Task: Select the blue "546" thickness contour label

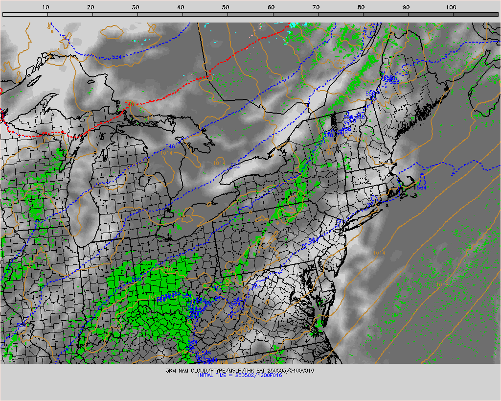Action: click(170, 146)
